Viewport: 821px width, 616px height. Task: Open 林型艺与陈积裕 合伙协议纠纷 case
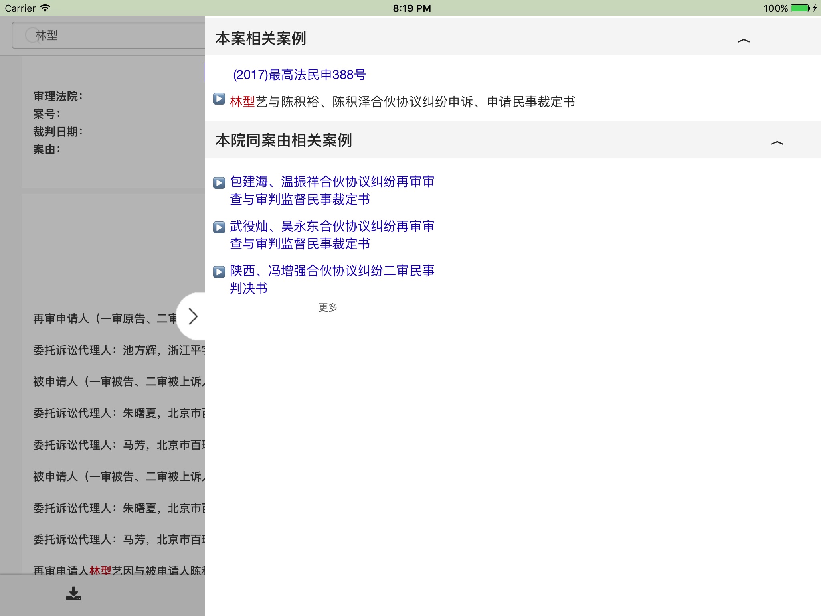coord(402,102)
